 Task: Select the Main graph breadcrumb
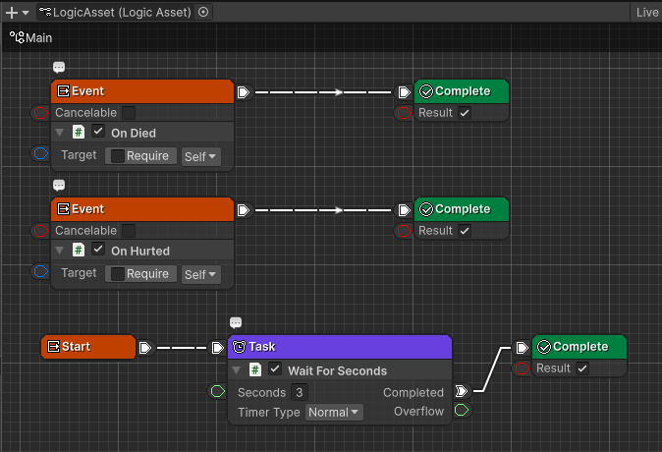point(31,37)
